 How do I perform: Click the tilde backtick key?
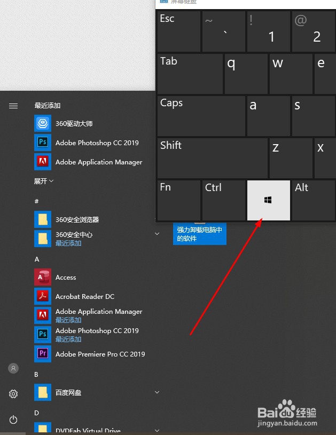click(x=223, y=31)
